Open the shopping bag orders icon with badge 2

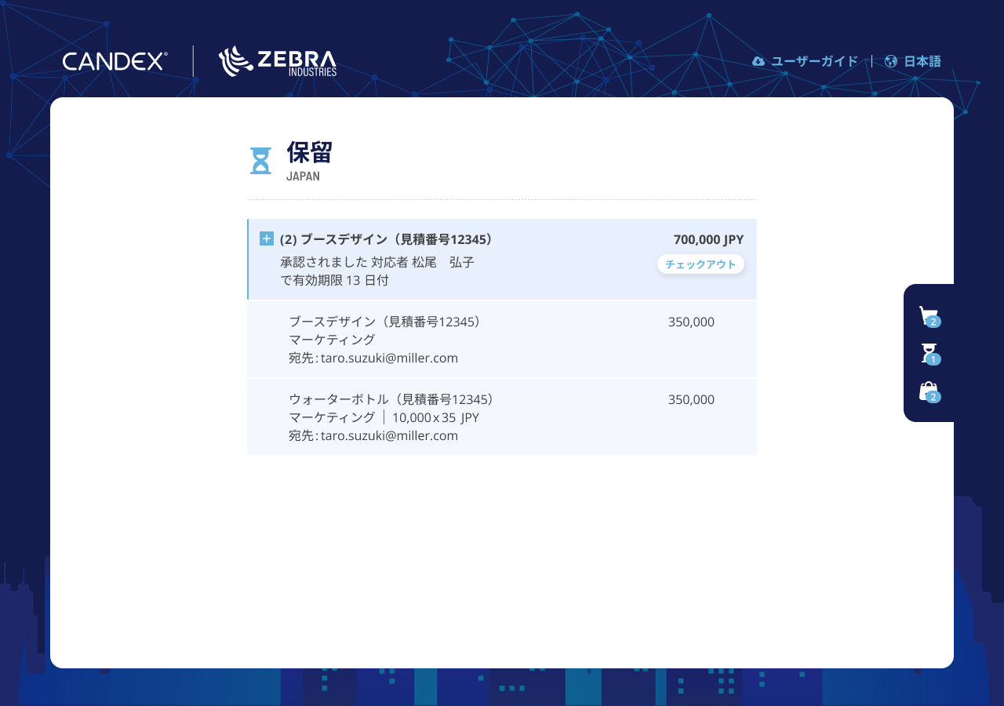(x=929, y=389)
